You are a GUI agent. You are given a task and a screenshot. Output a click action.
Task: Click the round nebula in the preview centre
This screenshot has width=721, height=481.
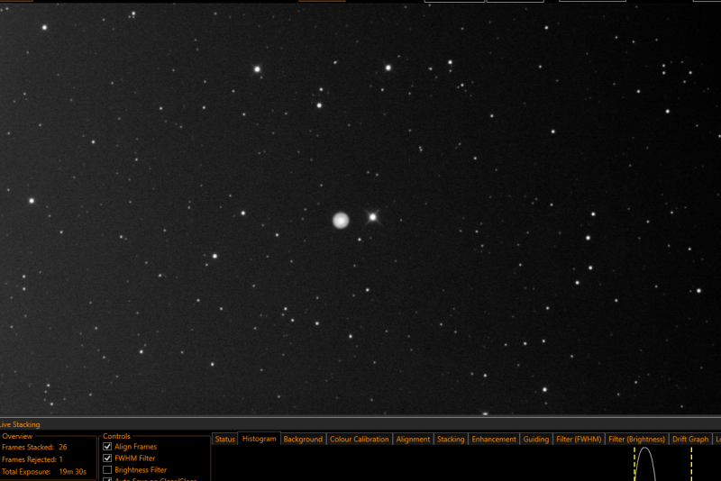click(341, 220)
